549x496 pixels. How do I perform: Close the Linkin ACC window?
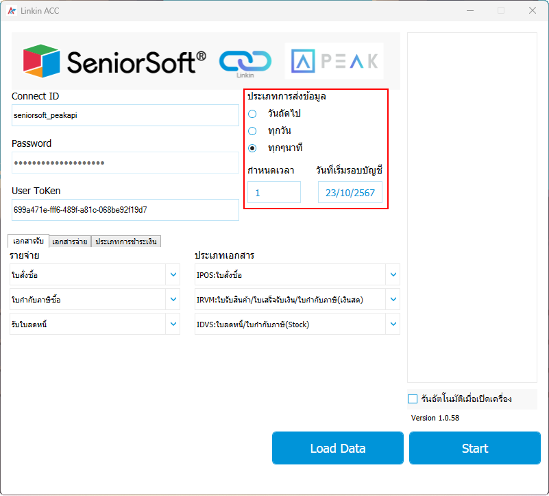coord(533,10)
